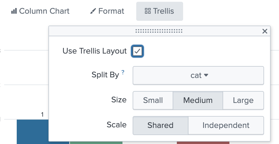Click the green column in the chart
The width and height of the screenshot is (279, 144).
[x=96, y=143]
